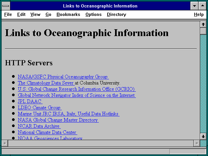Click the title bar text
The width and height of the screenshot is (208, 156).
pyautogui.click(x=100, y=6)
